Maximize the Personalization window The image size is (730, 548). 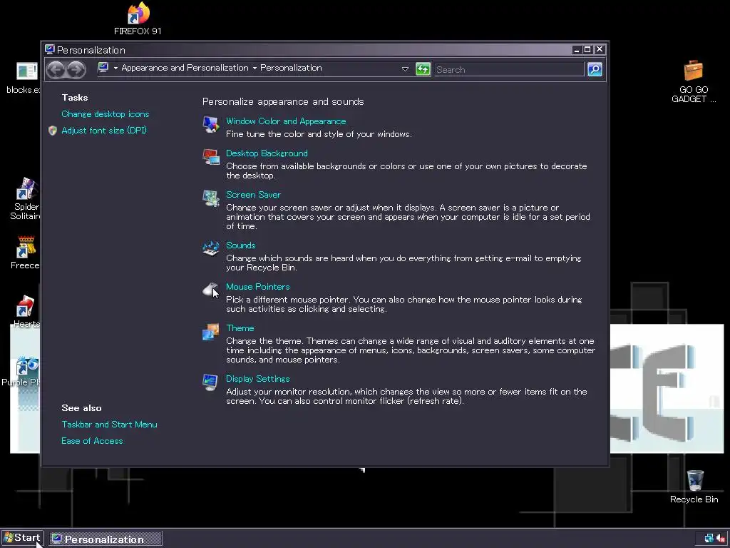click(587, 49)
